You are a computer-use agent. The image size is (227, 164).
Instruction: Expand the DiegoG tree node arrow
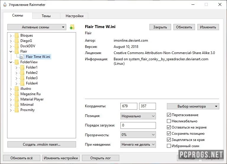tap(11, 41)
